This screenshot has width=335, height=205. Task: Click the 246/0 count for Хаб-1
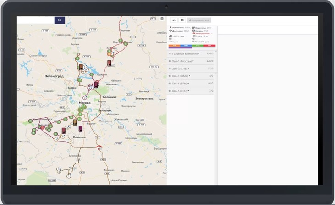click(210, 61)
